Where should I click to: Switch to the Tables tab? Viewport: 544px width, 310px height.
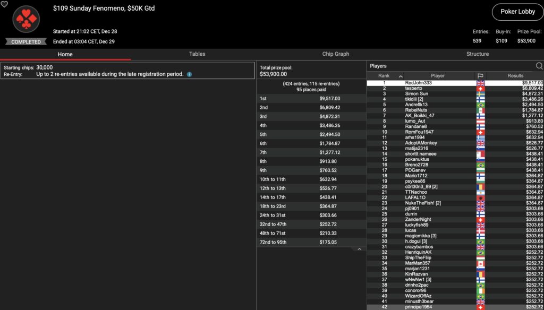pos(197,54)
